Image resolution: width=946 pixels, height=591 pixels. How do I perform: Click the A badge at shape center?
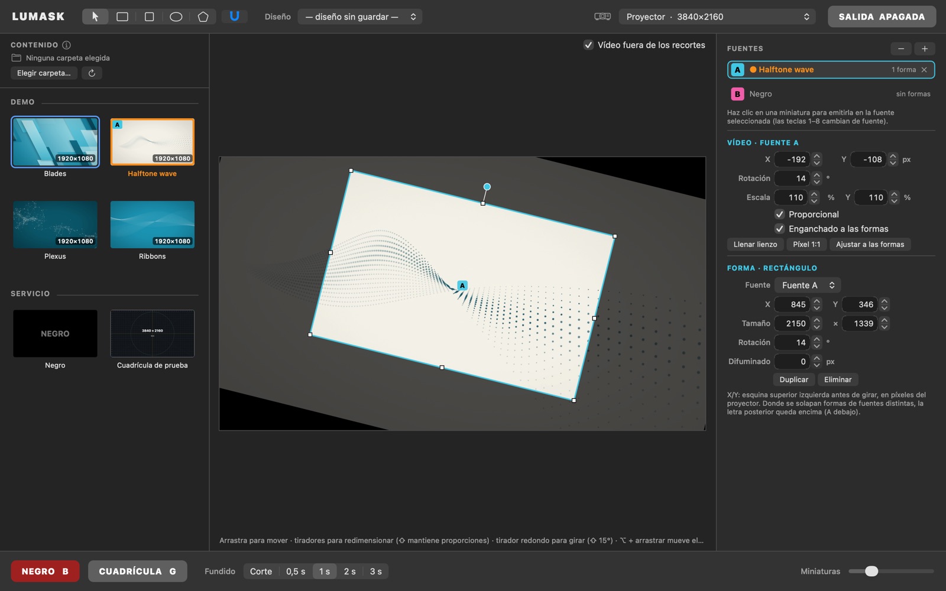coord(462,285)
